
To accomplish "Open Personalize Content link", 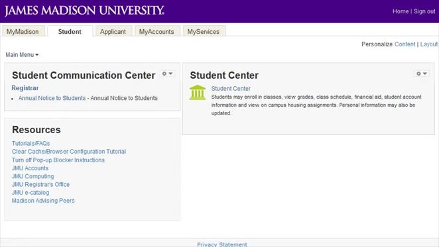I will pos(405,44).
